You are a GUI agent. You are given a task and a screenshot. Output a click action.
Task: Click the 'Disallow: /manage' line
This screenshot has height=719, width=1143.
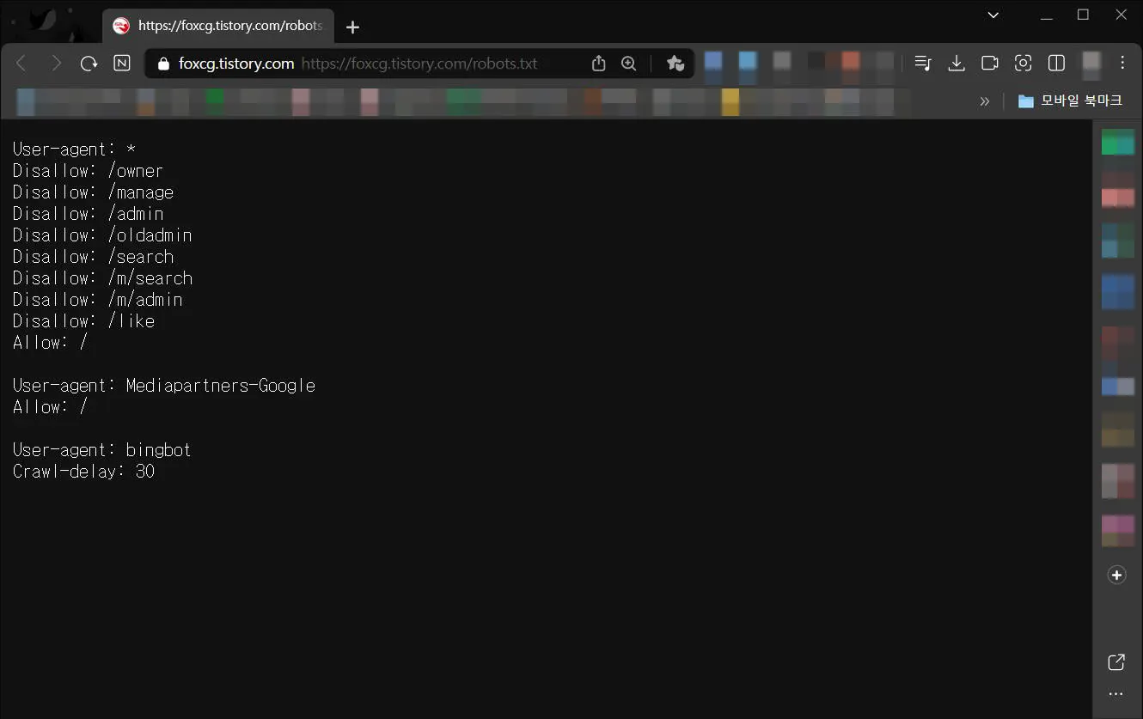pyautogui.click(x=93, y=192)
